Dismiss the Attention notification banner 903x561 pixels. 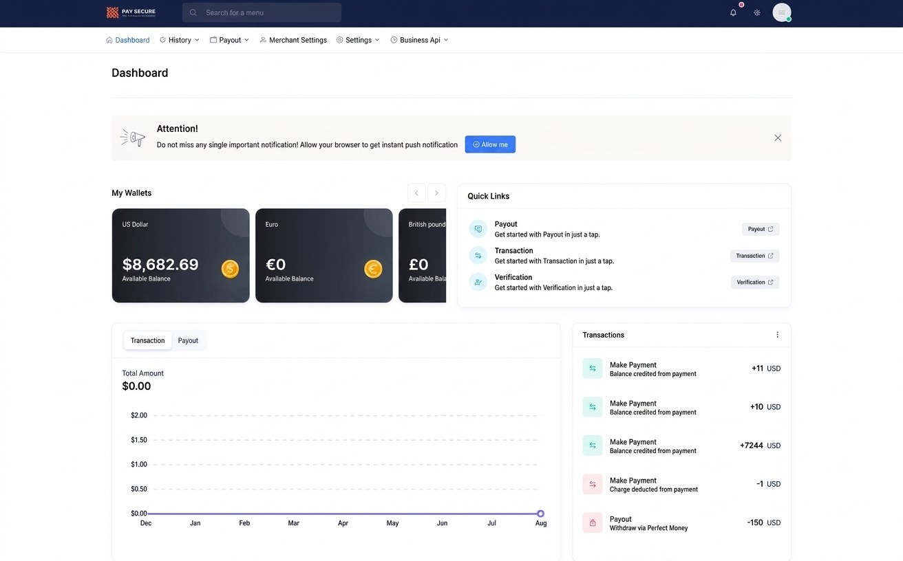(778, 138)
